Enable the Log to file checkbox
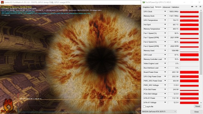The image size is (203, 114). point(144,106)
